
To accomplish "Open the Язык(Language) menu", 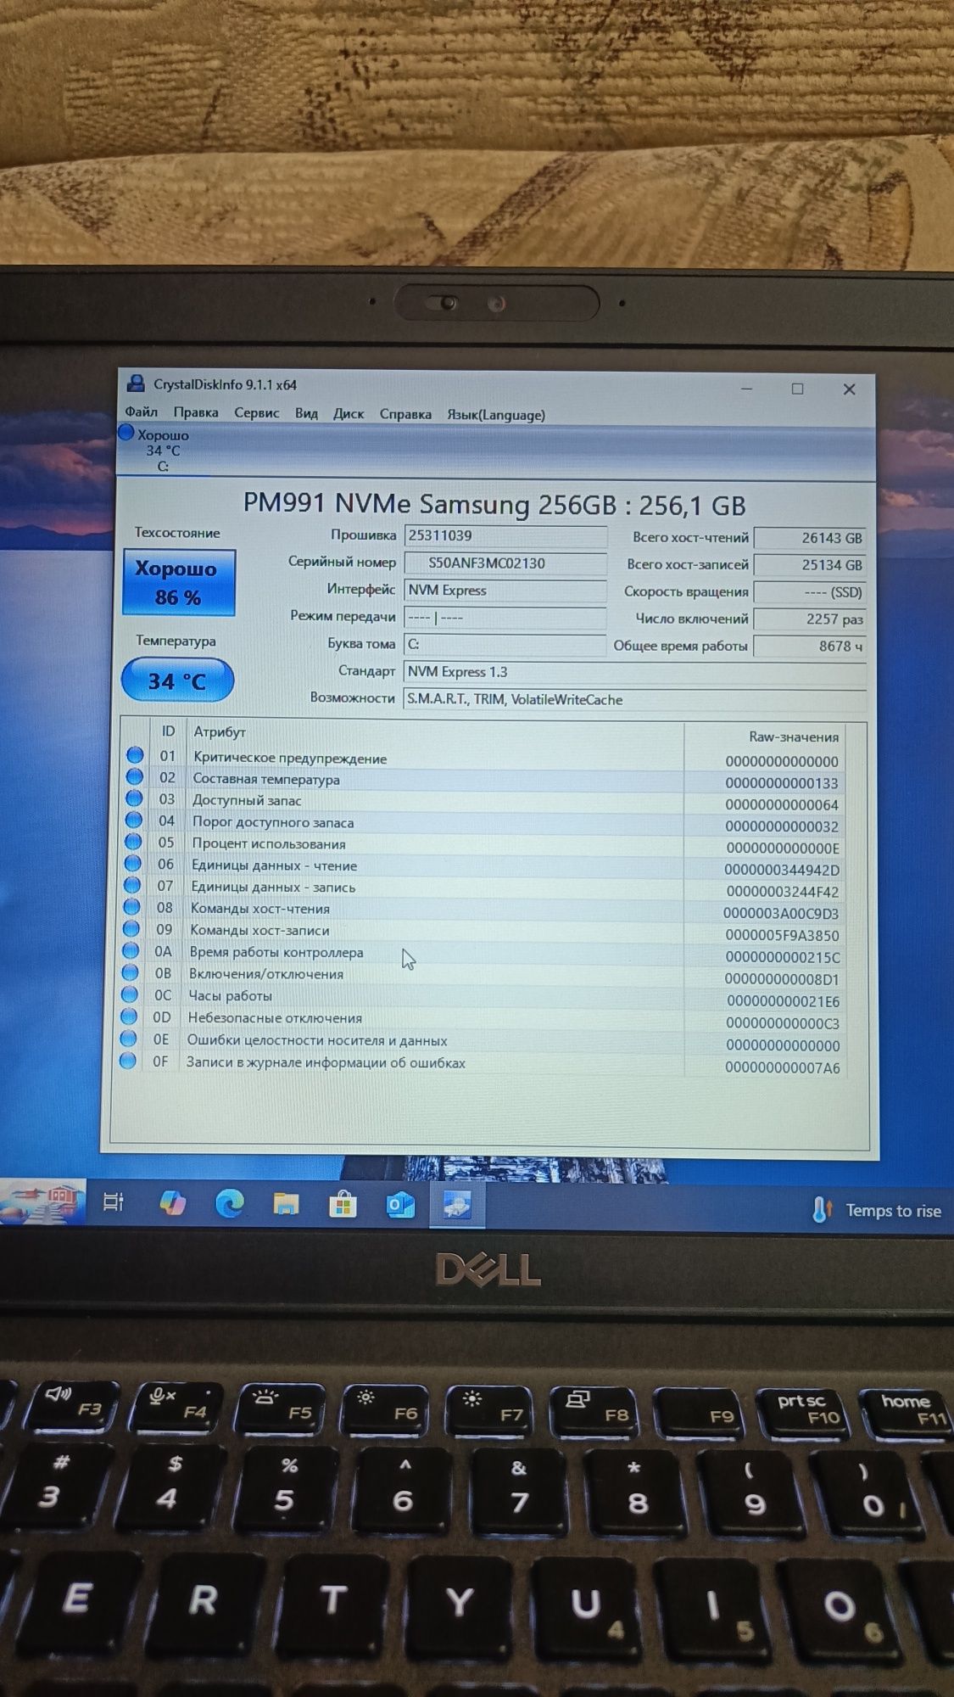I will tap(496, 415).
